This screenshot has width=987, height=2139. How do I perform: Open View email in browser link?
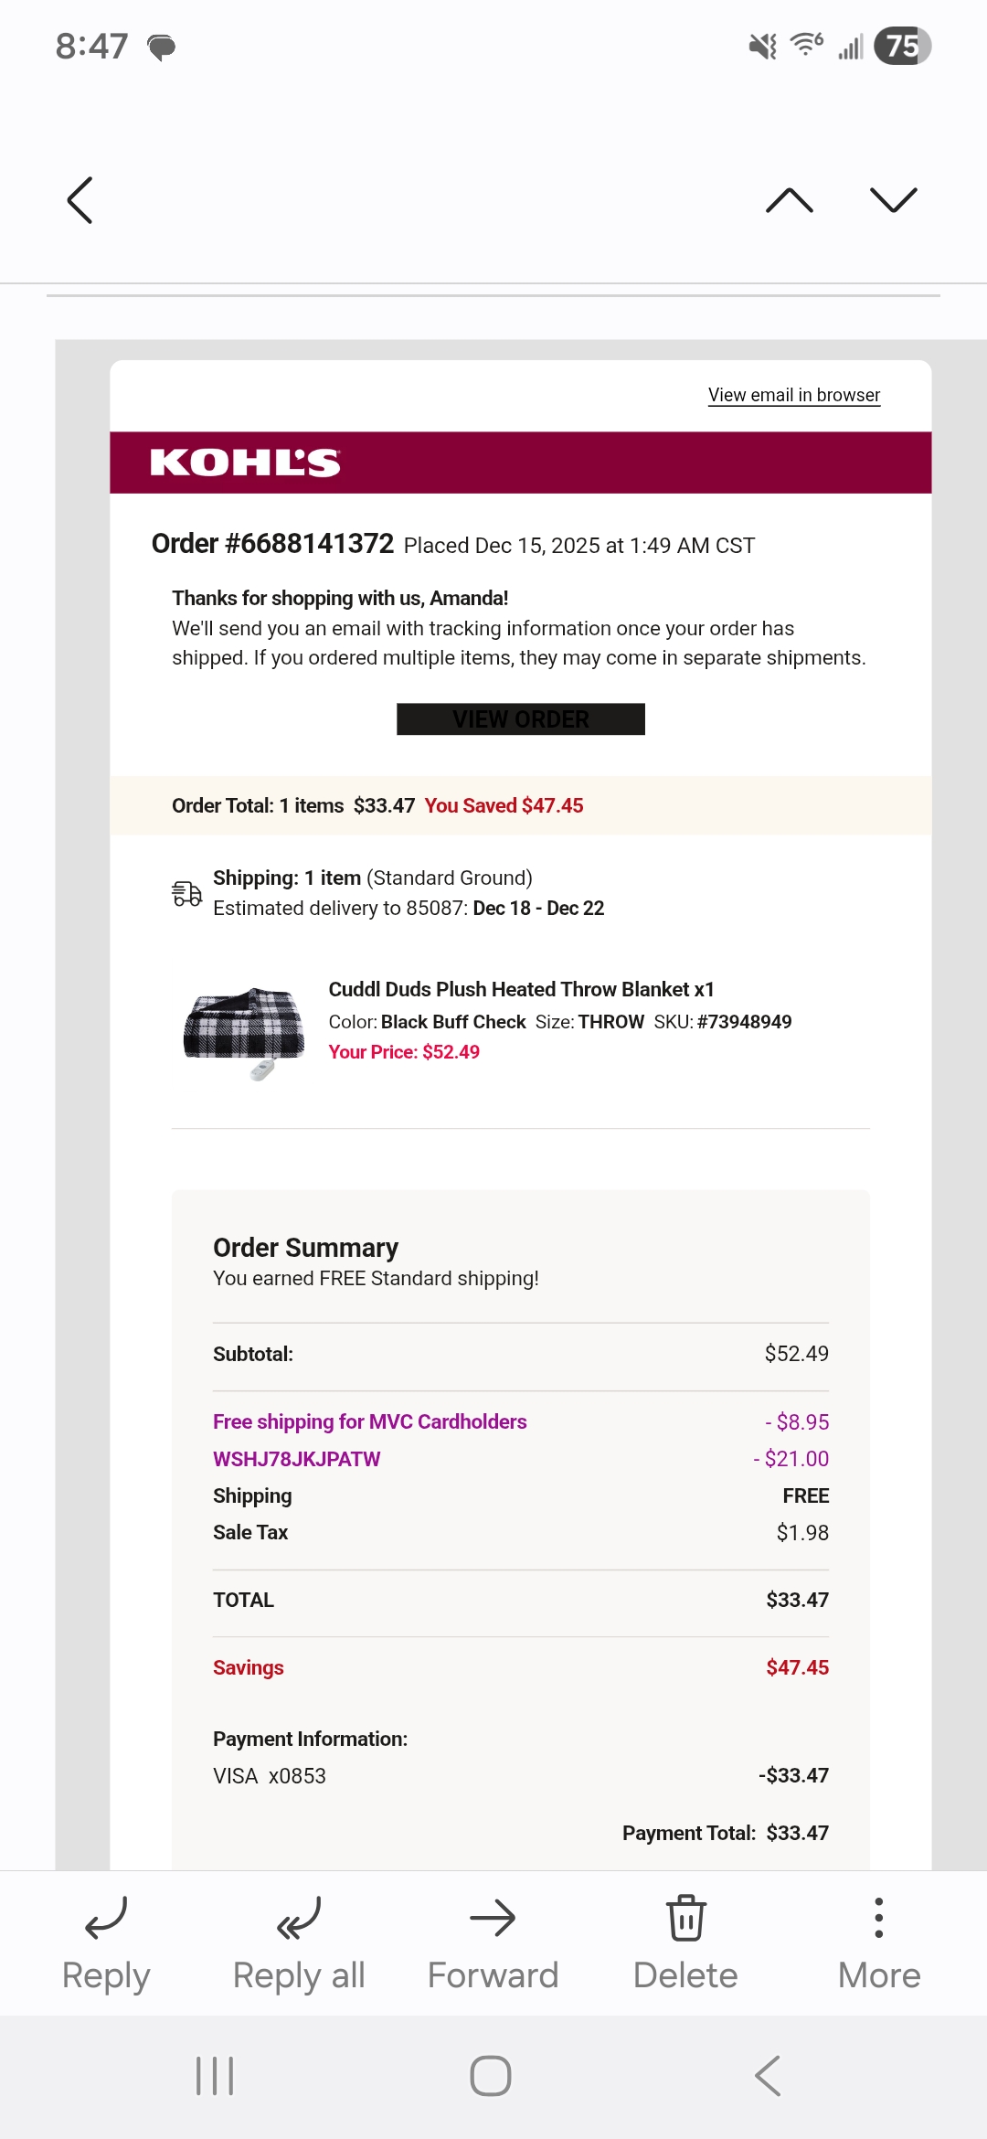tap(794, 395)
